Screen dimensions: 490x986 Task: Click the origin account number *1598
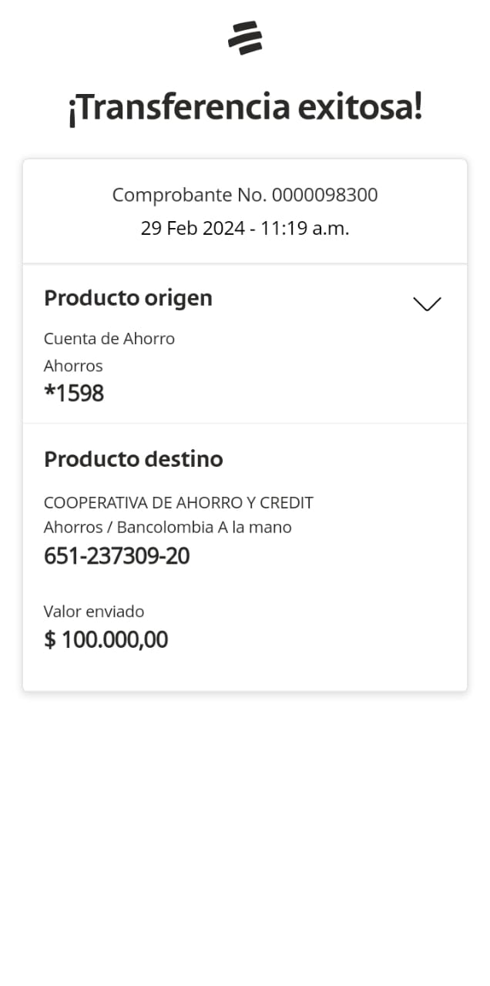[x=74, y=394]
